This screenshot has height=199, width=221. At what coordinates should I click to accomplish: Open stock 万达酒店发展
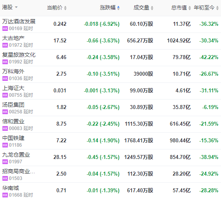[19, 21]
